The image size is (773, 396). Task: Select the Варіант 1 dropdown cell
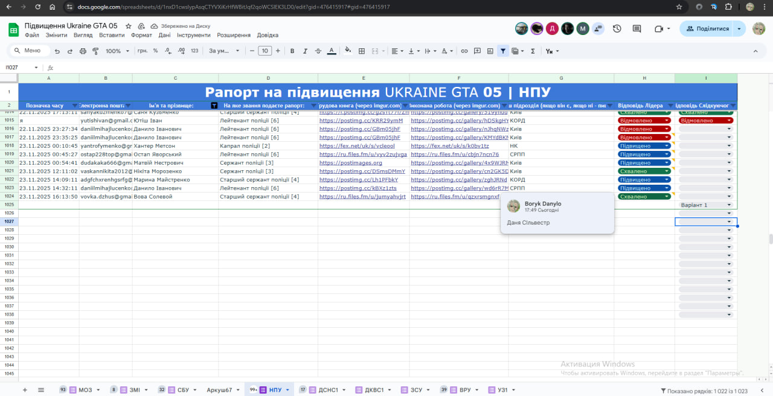pyautogui.click(x=706, y=205)
